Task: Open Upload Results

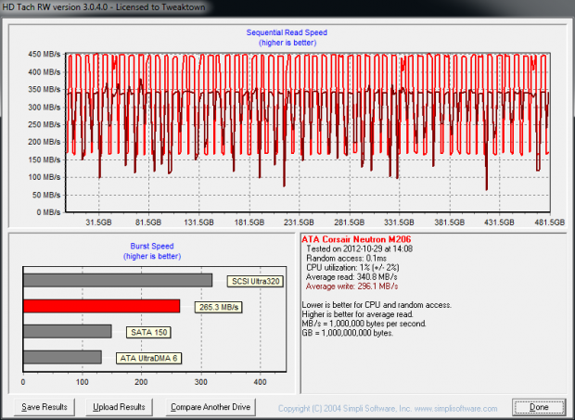Action: click(x=119, y=407)
